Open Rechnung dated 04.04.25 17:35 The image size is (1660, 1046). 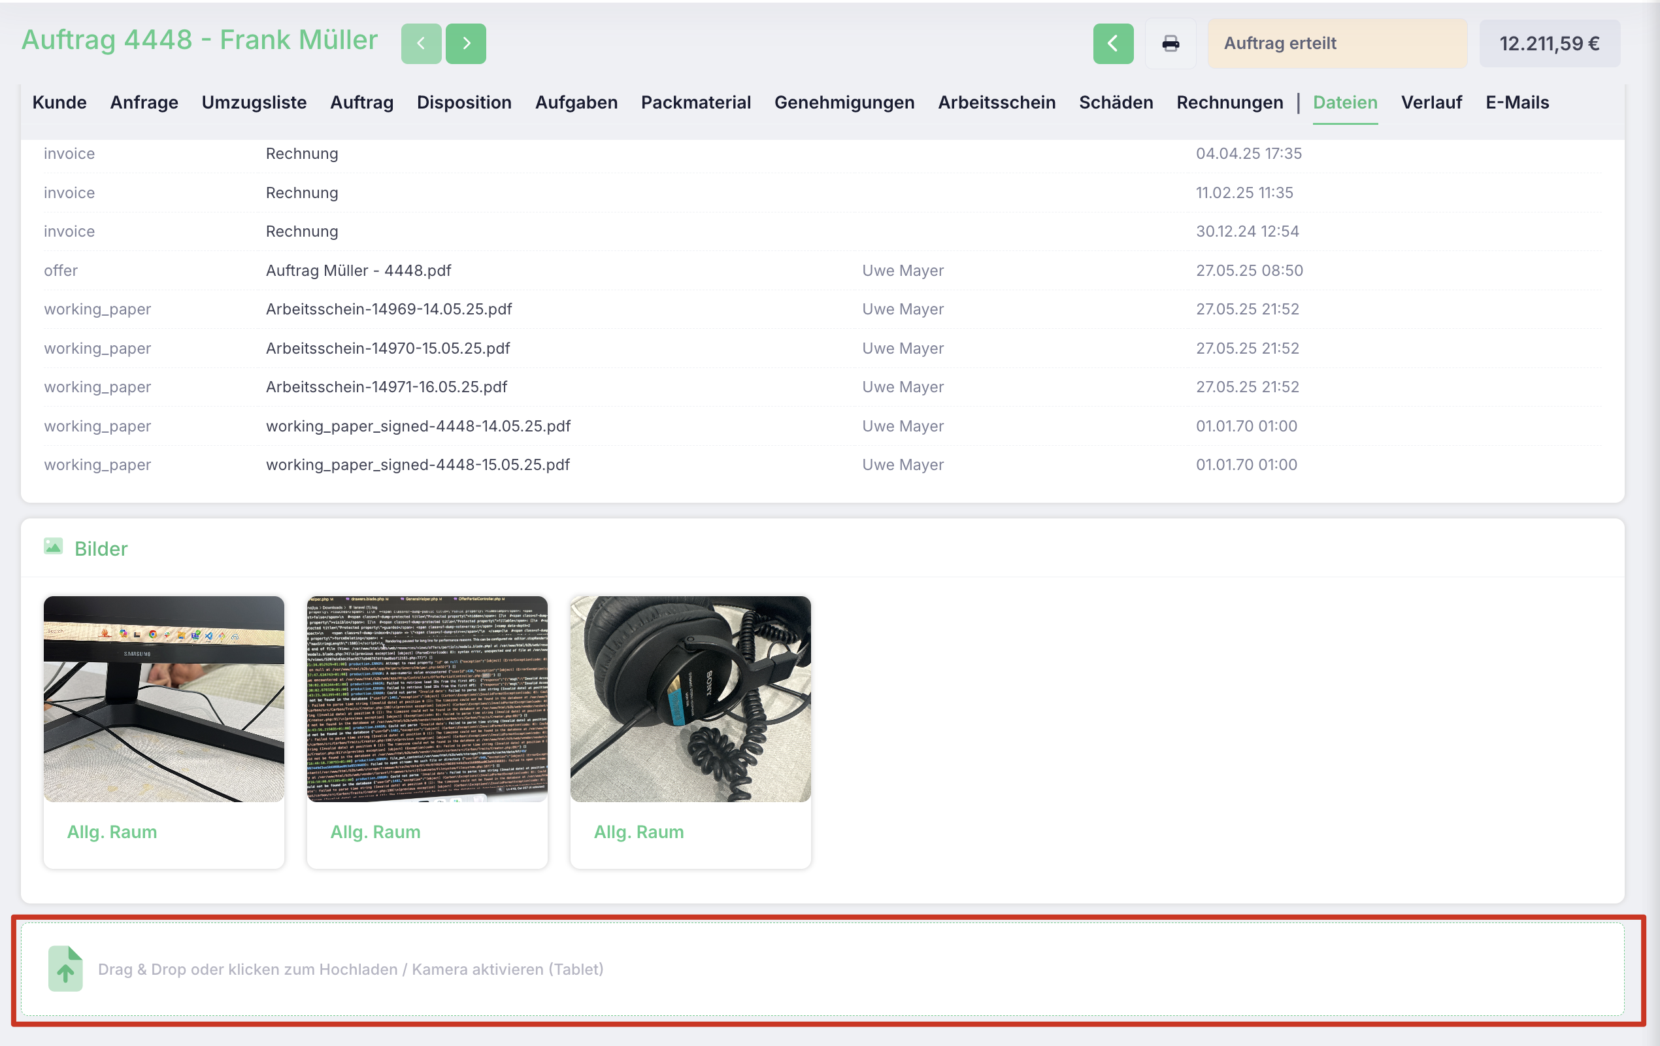coord(302,154)
